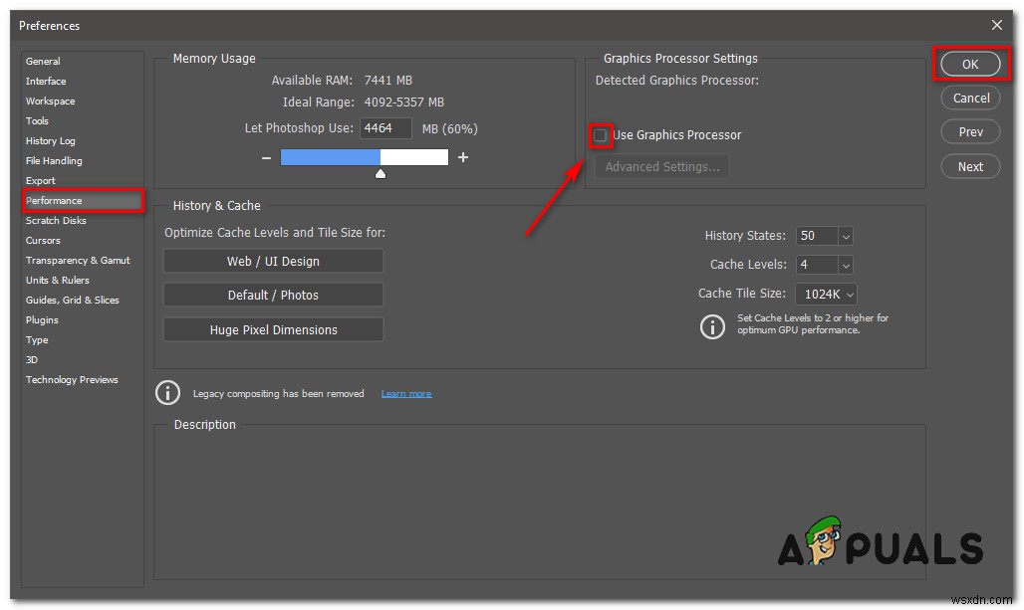1024x610 pixels.
Task: Open the Learn more link
Action: tap(405, 392)
